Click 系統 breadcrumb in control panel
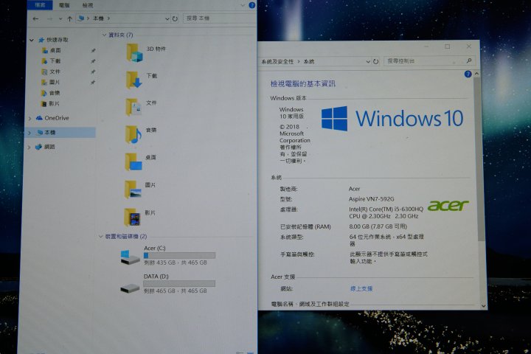This screenshot has height=354, width=531. coord(309,62)
